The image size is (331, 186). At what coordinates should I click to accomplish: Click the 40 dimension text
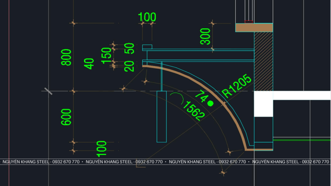tap(89, 64)
